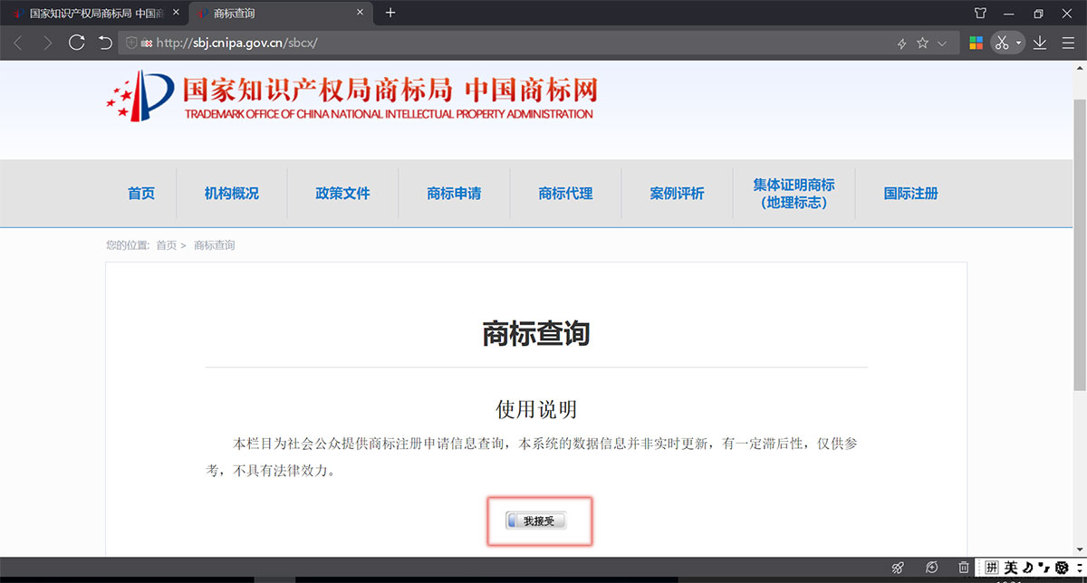Expand address bar dropdown chevron

[942, 43]
